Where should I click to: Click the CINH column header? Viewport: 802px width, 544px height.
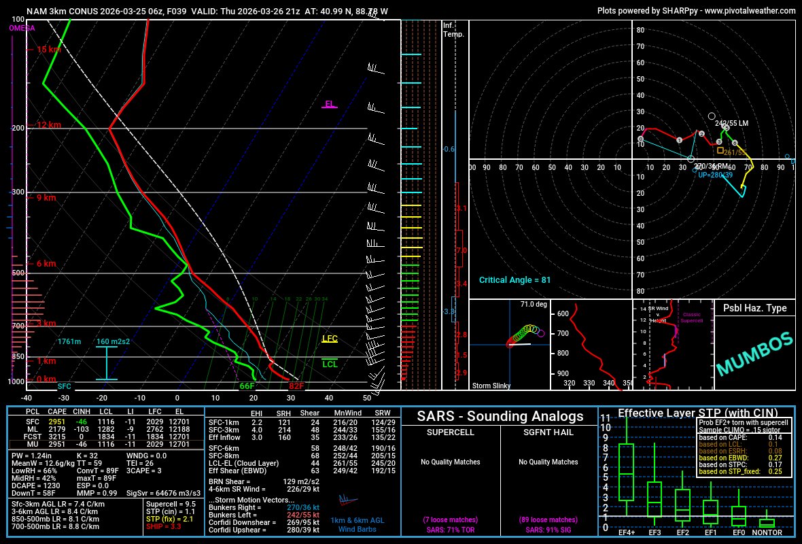pos(82,411)
